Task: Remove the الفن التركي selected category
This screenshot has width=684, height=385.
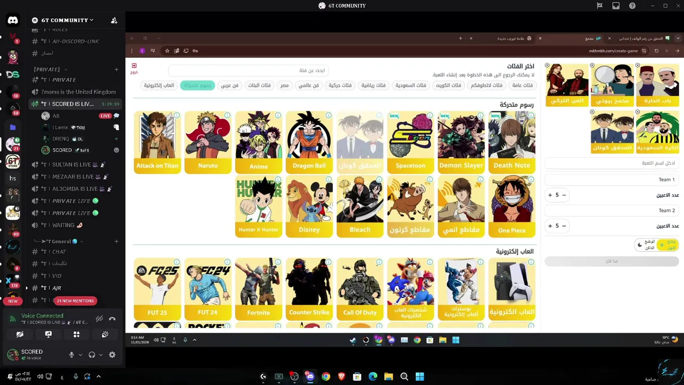Action: coord(547,65)
